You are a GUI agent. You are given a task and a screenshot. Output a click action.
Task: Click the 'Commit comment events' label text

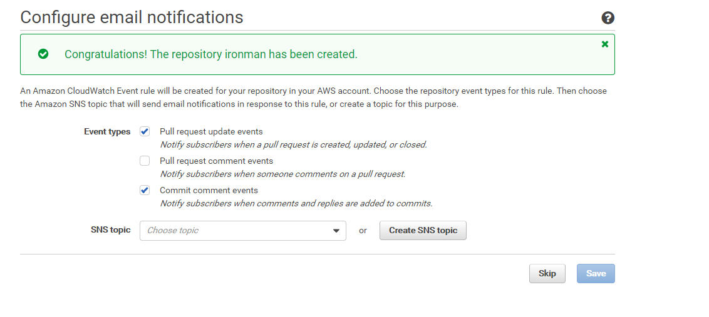coord(209,191)
